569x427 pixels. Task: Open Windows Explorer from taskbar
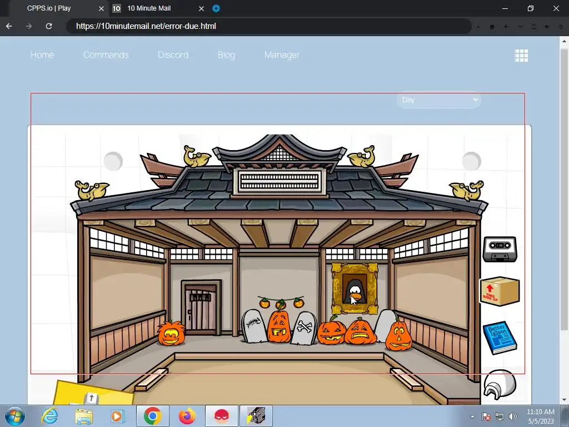tap(84, 416)
